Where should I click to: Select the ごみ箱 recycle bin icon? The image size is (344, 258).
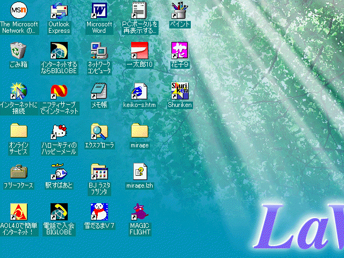pos(18,51)
